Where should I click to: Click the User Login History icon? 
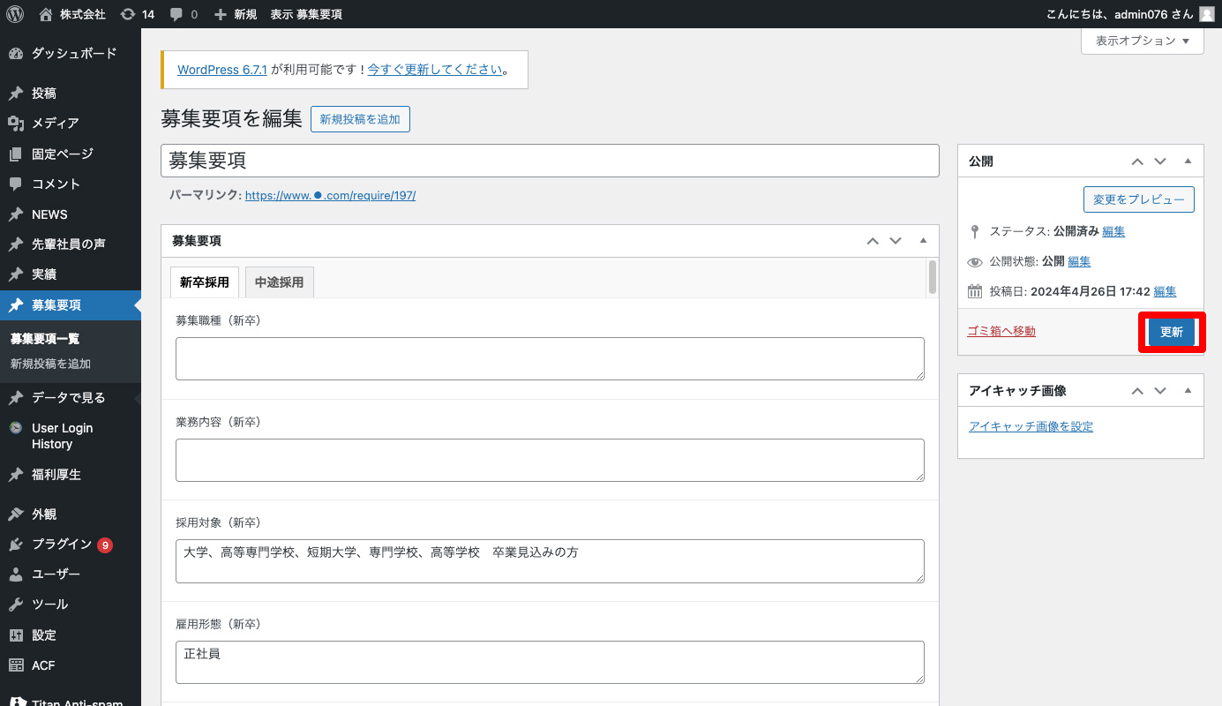16,428
